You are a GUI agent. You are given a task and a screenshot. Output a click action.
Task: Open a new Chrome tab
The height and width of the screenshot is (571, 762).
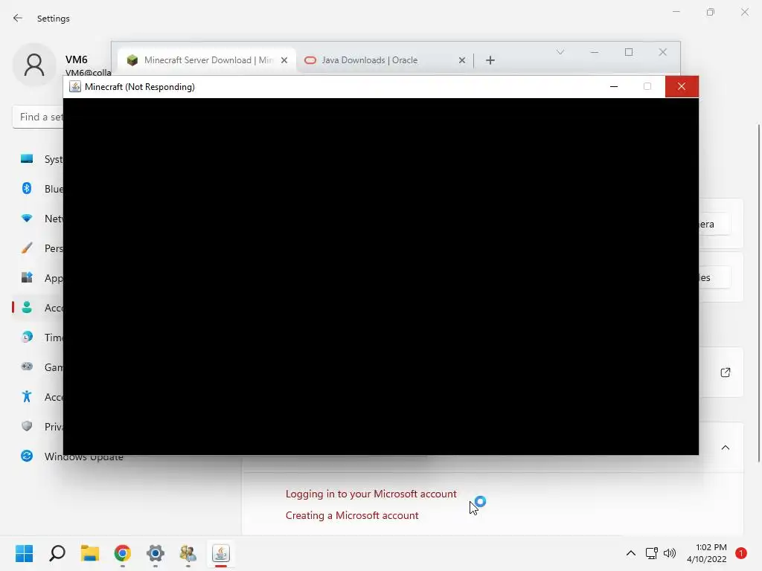490,60
